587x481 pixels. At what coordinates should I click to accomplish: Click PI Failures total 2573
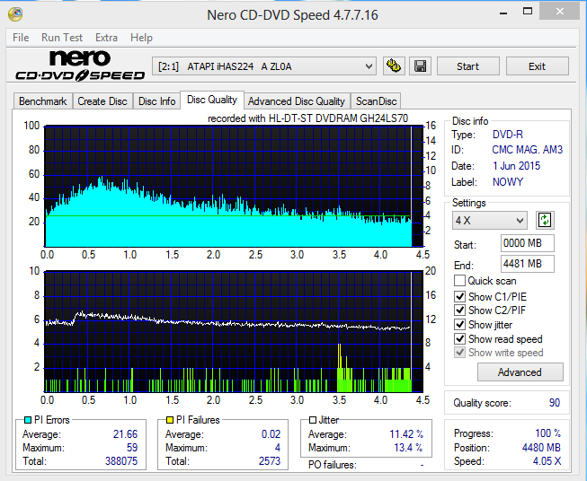tap(270, 461)
